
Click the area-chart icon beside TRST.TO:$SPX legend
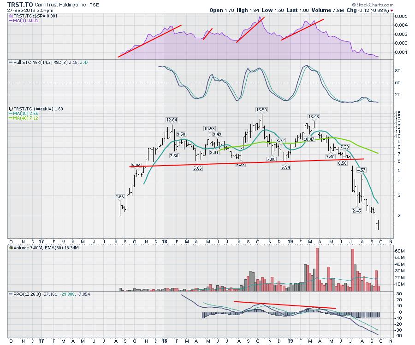point(11,16)
